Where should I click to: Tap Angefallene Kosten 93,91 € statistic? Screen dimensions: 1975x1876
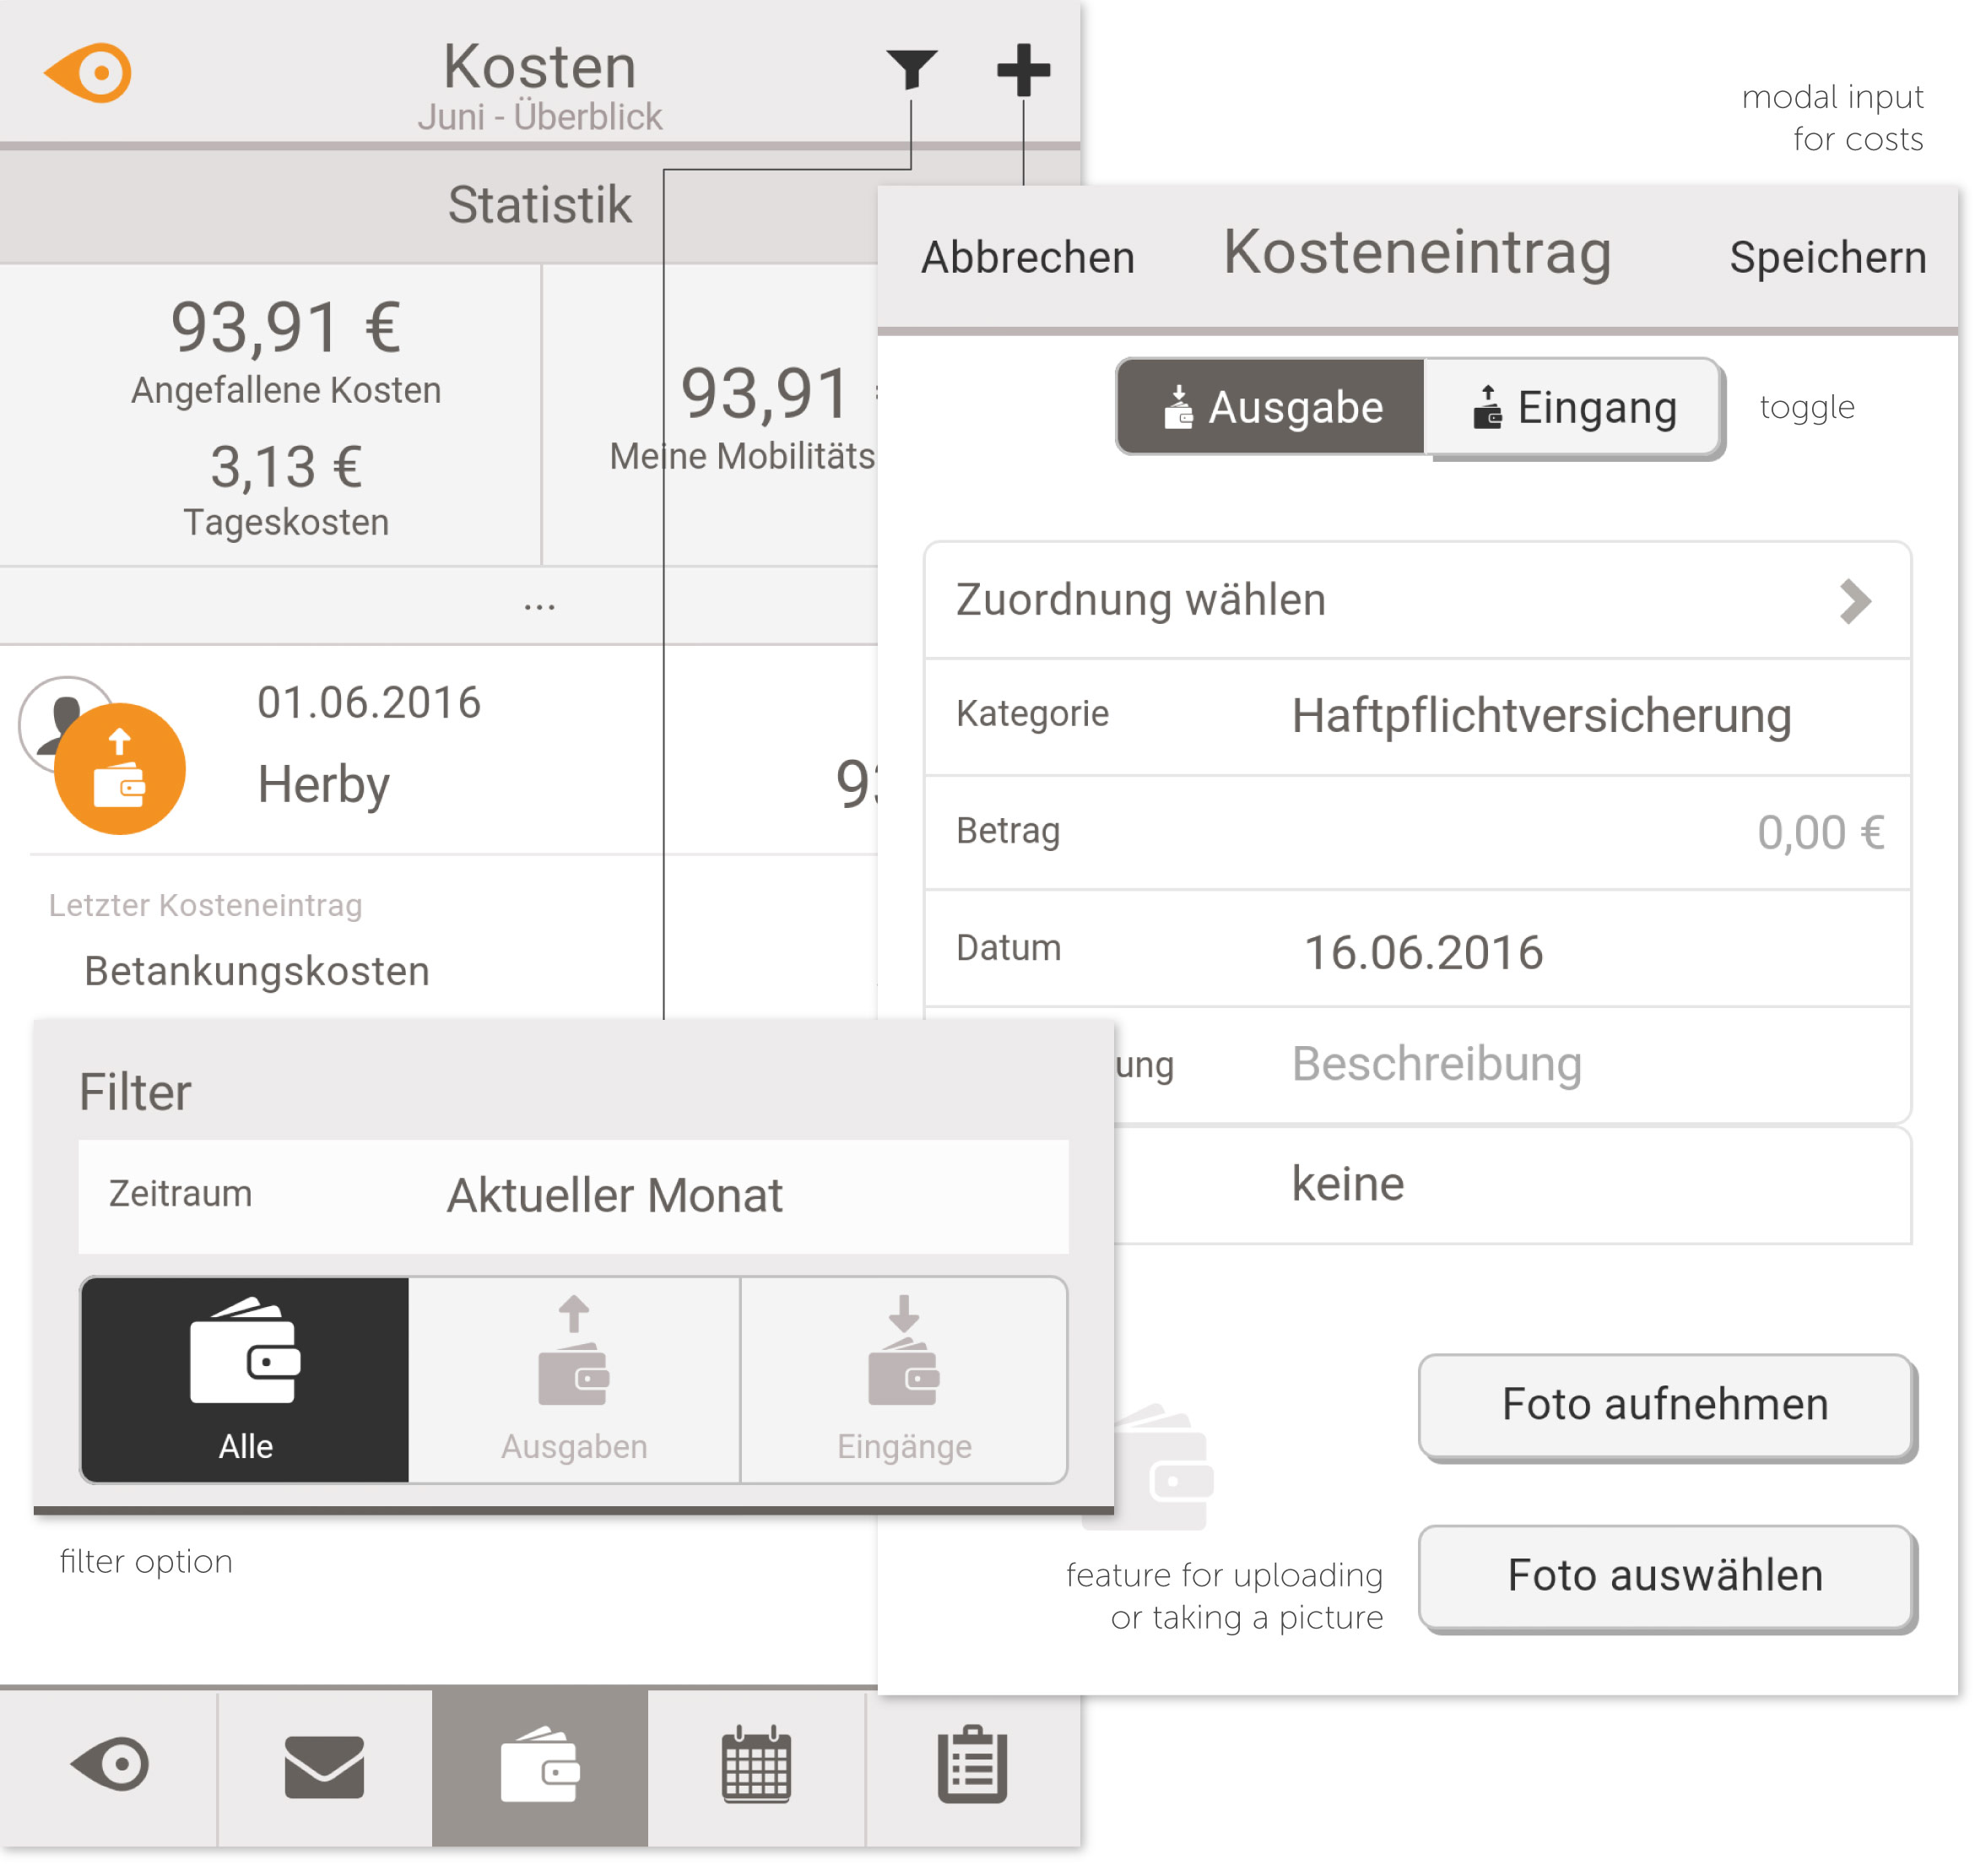(288, 354)
